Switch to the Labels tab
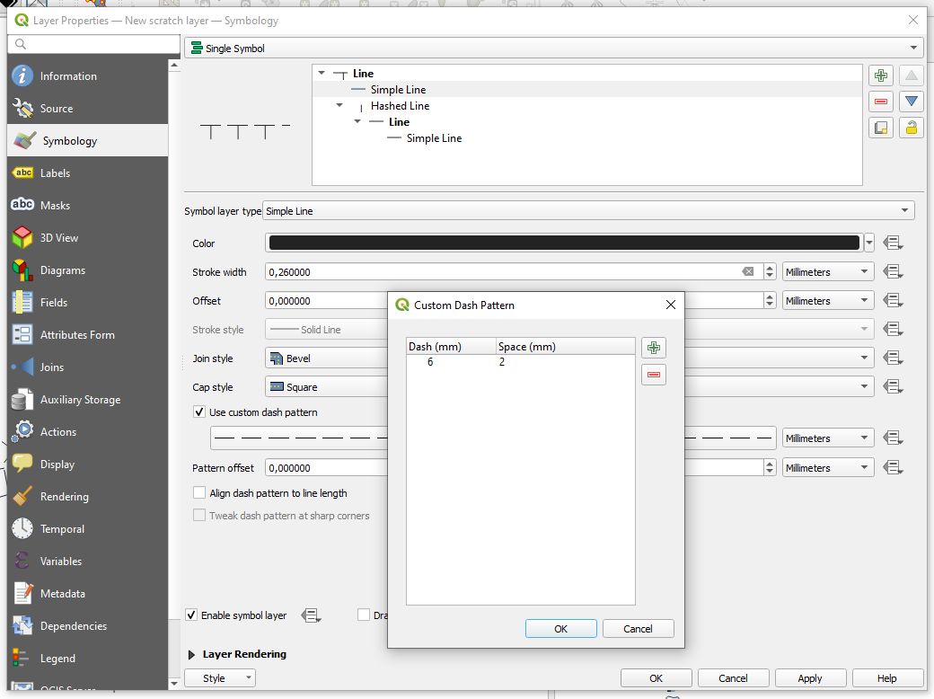Screen dimensions: 934x699 pos(55,173)
